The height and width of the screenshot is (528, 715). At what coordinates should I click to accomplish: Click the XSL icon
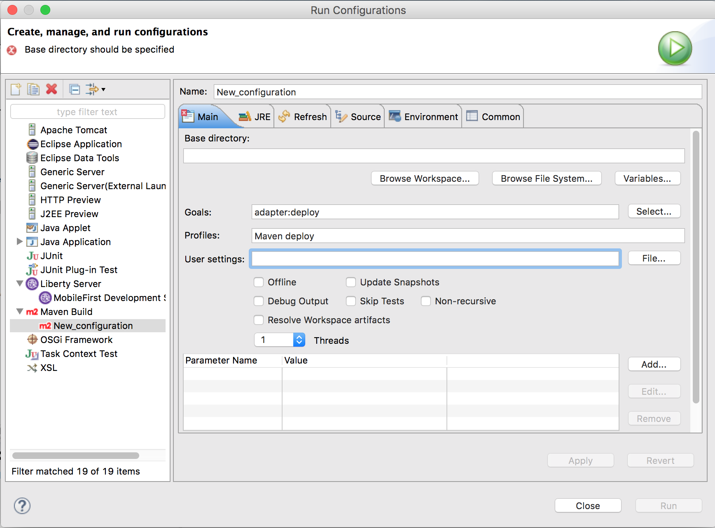point(32,368)
